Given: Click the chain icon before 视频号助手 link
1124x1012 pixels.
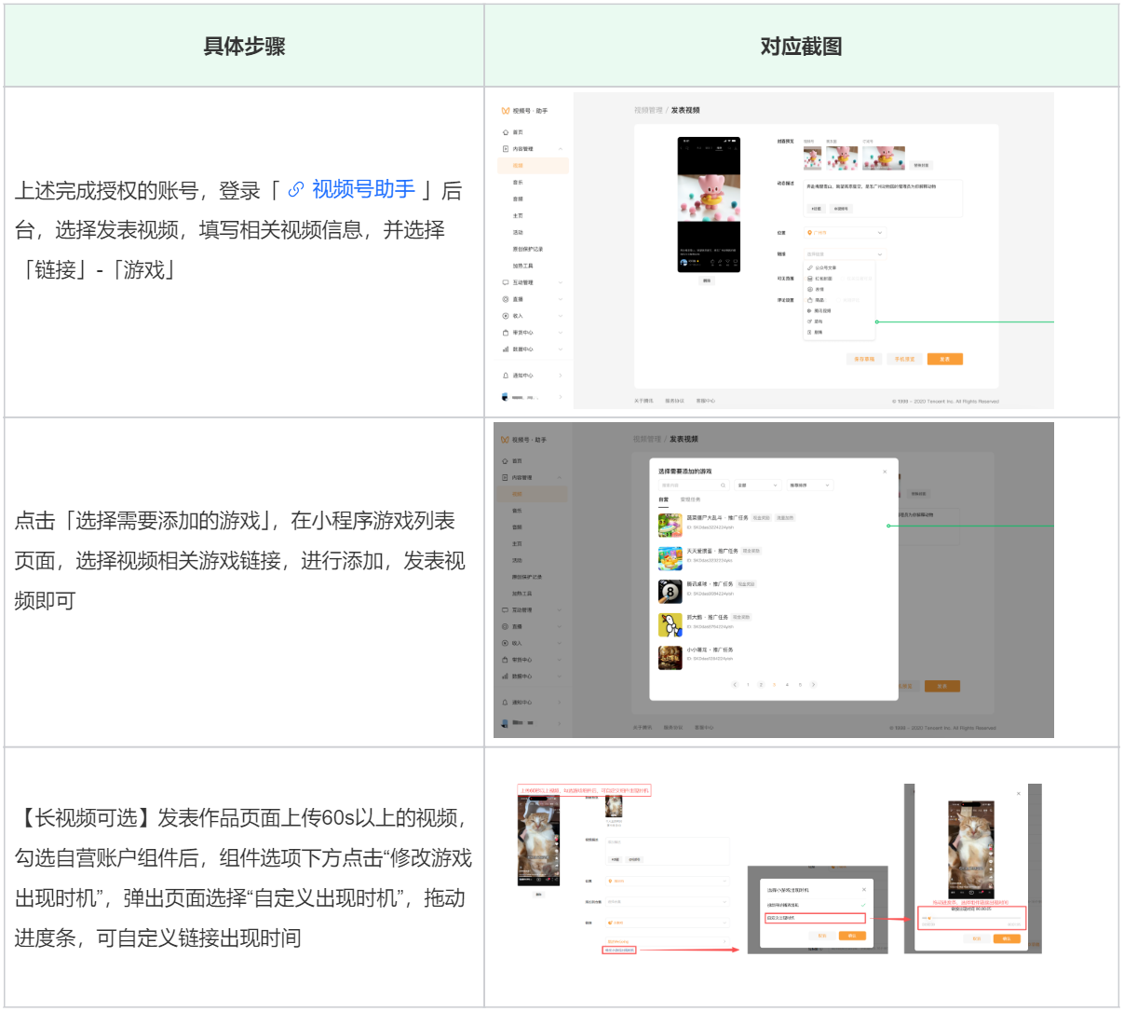Looking at the screenshot, I should pyautogui.click(x=296, y=190).
